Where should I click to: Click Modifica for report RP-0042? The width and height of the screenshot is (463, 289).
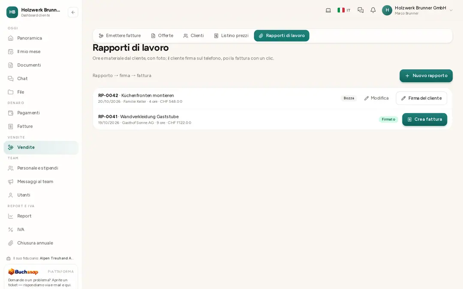(x=376, y=98)
